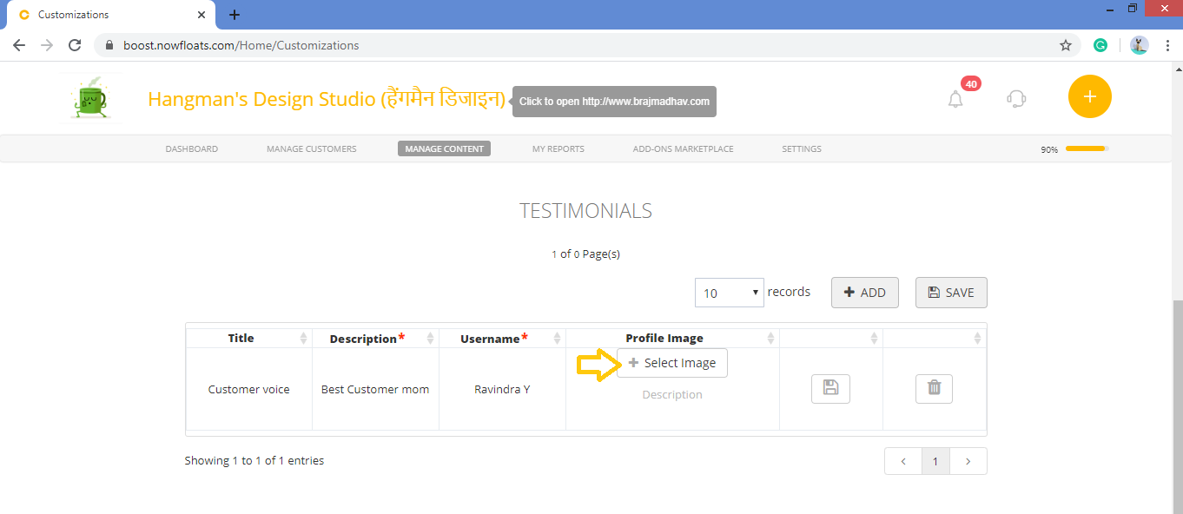Go back using browser back arrow
The image size is (1183, 514).
tap(19, 45)
